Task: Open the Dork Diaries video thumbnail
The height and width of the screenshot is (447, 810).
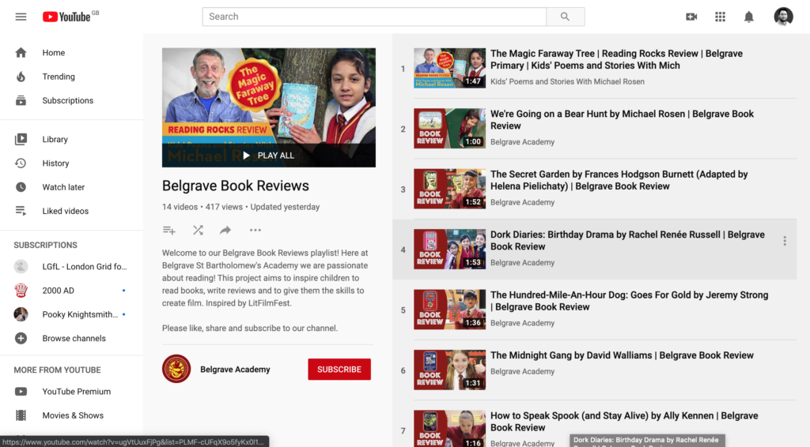Action: [x=449, y=249]
